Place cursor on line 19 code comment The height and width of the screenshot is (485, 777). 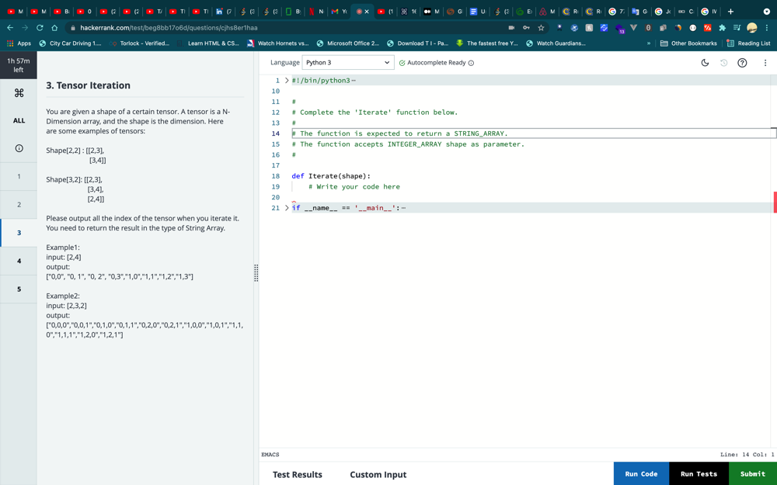click(354, 186)
